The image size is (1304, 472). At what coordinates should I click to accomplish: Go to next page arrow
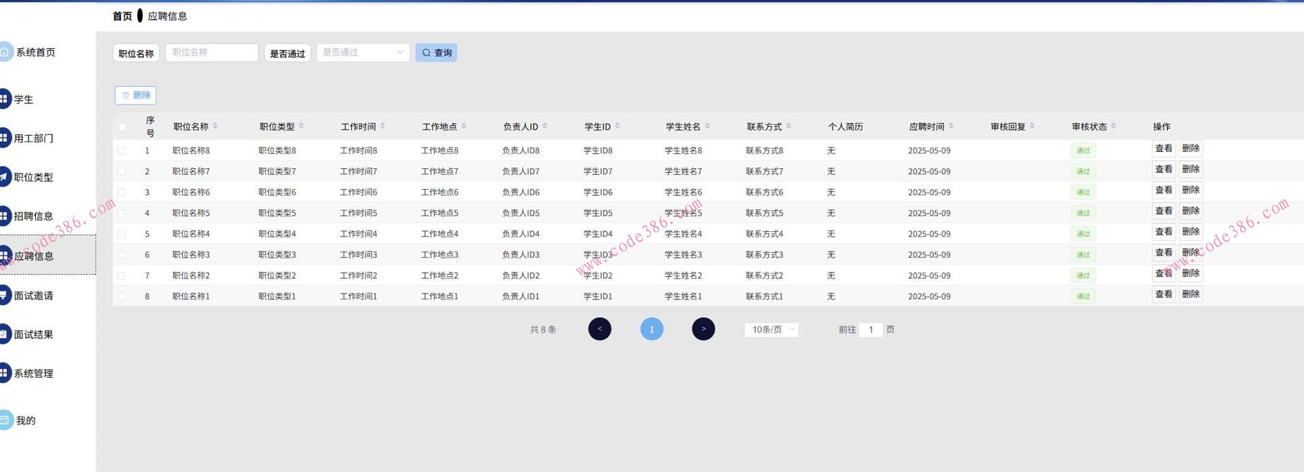[704, 329]
